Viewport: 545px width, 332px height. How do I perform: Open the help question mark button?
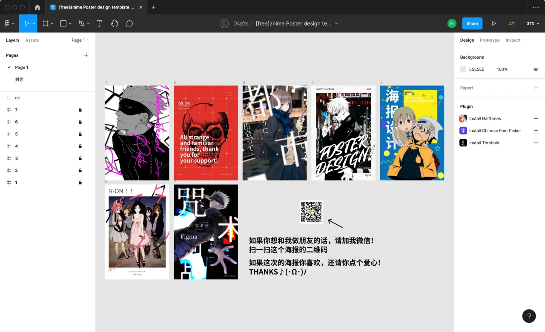click(x=529, y=316)
